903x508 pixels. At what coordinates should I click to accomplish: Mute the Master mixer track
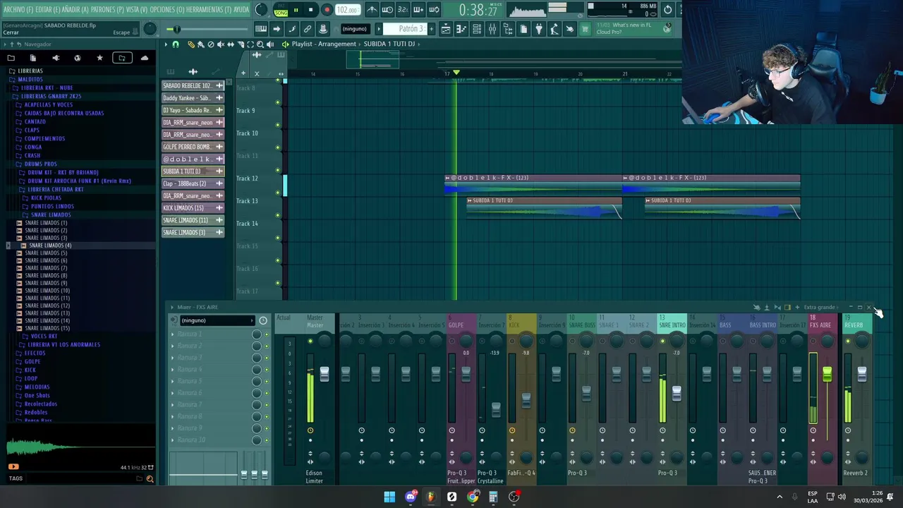310,341
